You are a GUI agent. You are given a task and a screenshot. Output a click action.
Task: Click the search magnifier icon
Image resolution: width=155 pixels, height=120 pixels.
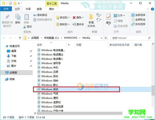149,38
